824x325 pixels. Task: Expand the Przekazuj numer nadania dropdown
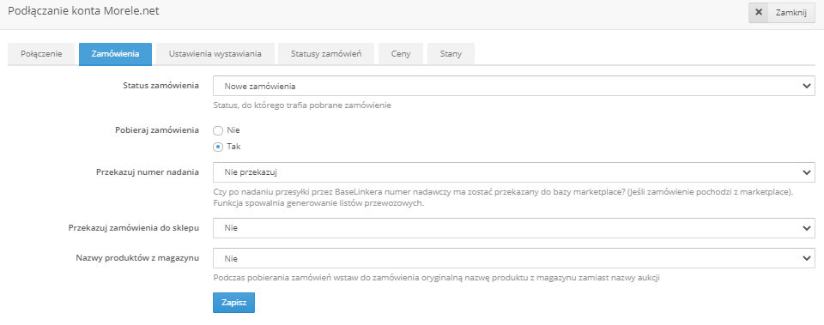pos(514,172)
